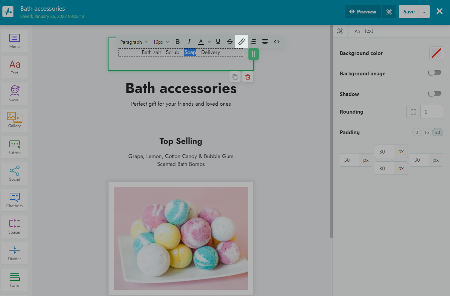Turn on the Shadow toggle

pyautogui.click(x=434, y=94)
